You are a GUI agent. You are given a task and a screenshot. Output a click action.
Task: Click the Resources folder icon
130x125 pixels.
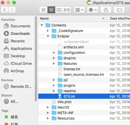click(54, 118)
